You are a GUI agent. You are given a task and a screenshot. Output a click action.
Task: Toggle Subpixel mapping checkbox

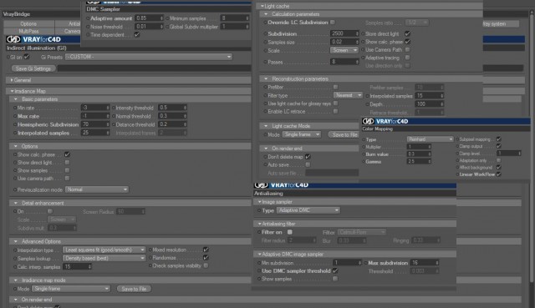click(498, 139)
